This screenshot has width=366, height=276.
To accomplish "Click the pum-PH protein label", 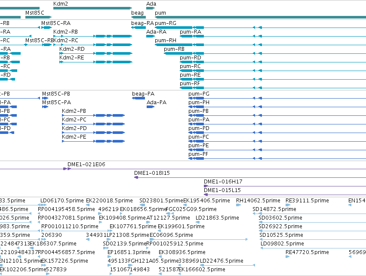I will tap(199, 102).
